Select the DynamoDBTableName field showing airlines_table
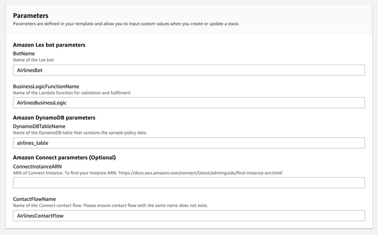Viewport: 378px width, 235px height. pos(189,143)
